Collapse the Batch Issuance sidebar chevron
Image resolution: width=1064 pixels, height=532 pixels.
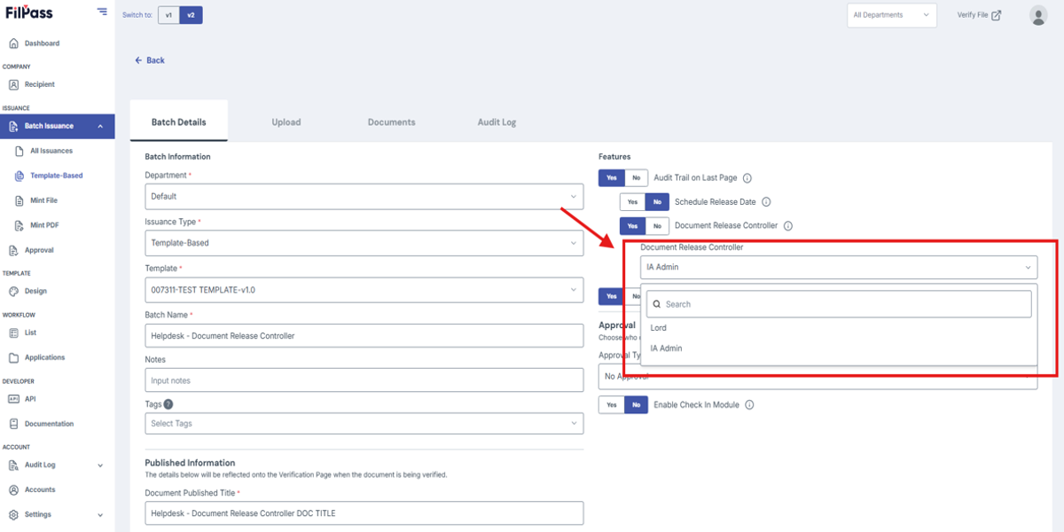tap(100, 126)
